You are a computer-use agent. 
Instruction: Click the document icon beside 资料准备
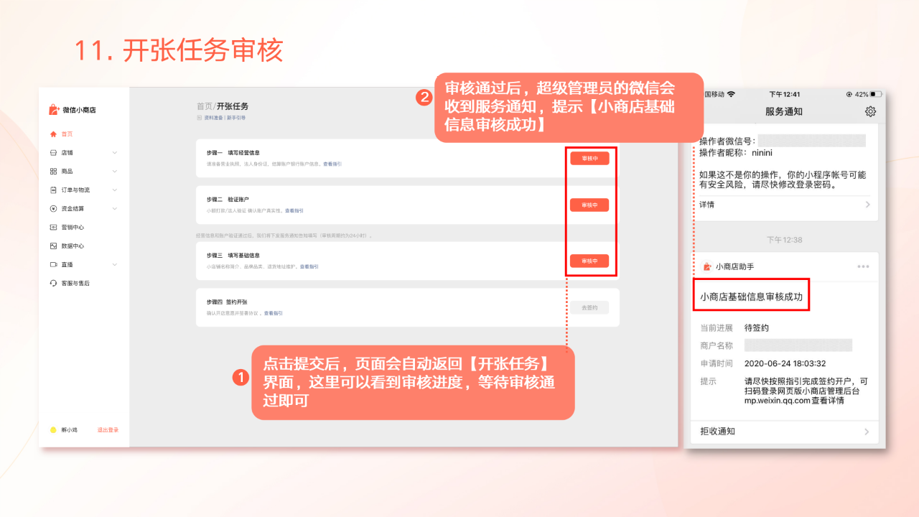(199, 118)
